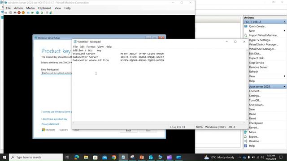
Task: Click Remove Server action
Action: pos(258,67)
